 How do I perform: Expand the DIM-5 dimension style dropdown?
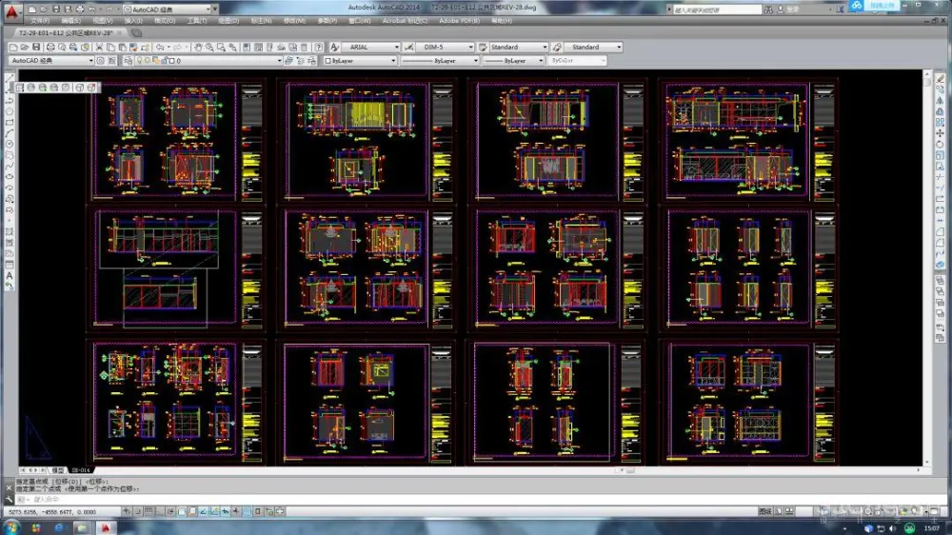tap(445, 47)
